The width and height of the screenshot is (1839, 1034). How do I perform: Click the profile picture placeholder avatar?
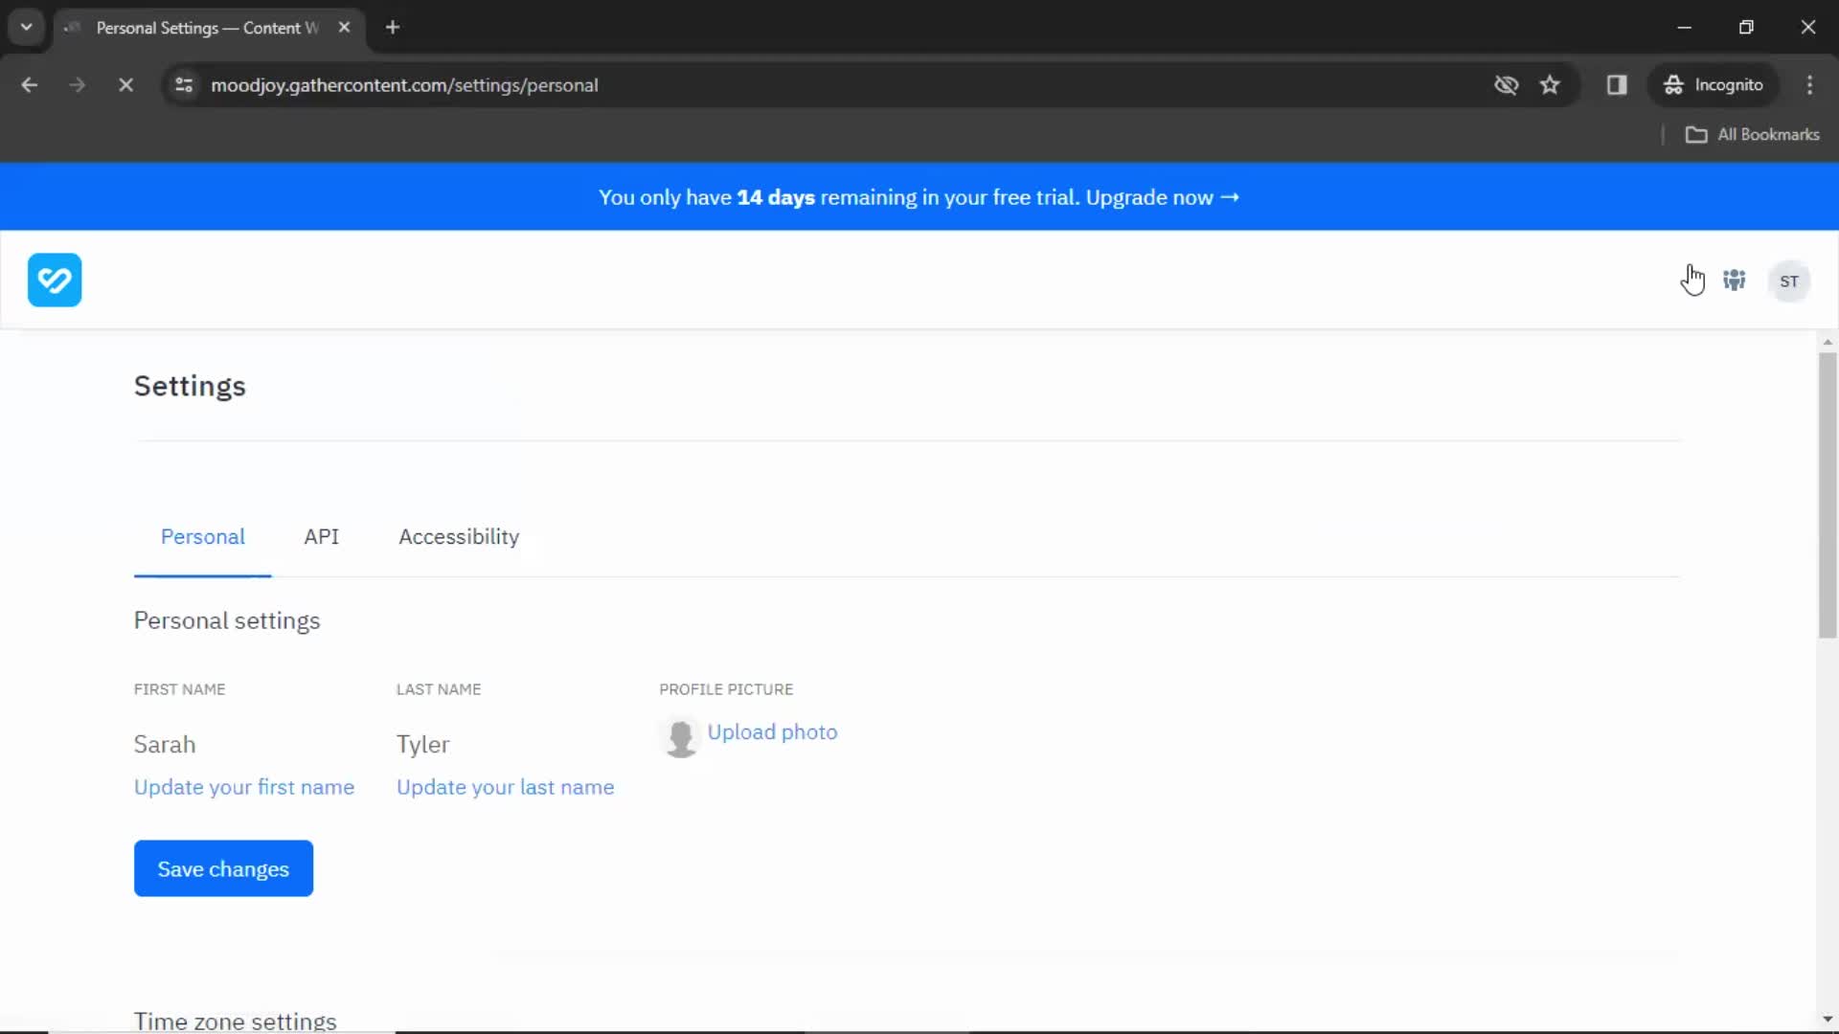(x=680, y=738)
